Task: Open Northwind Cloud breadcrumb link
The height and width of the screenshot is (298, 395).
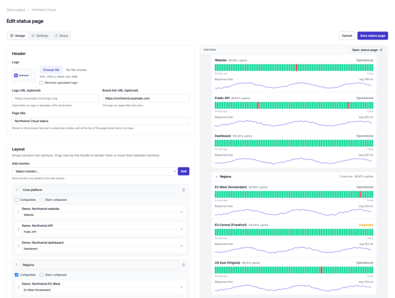Action: click(43, 10)
